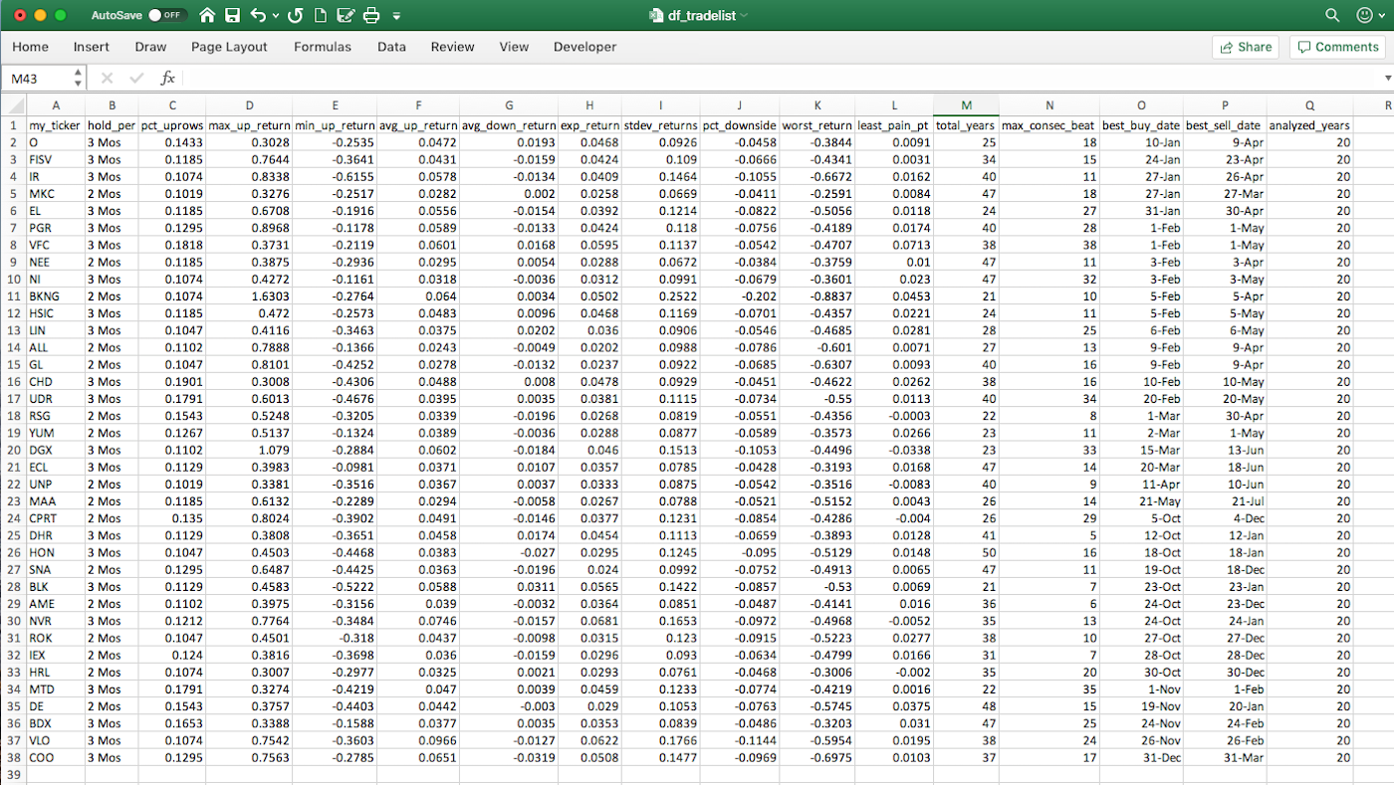Open search with the magnifying glass
The width and height of the screenshot is (1394, 785).
coord(1332,16)
